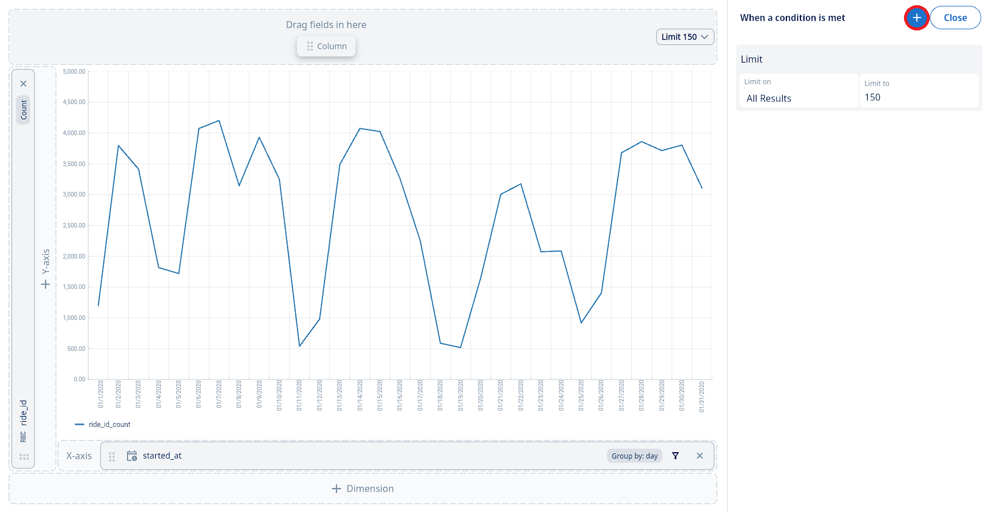Image resolution: width=990 pixels, height=513 pixels.
Task: Remove the started_at field from the X-axis
Action: (699, 456)
